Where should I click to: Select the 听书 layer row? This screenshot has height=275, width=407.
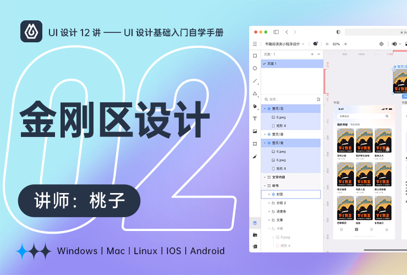click(x=291, y=186)
